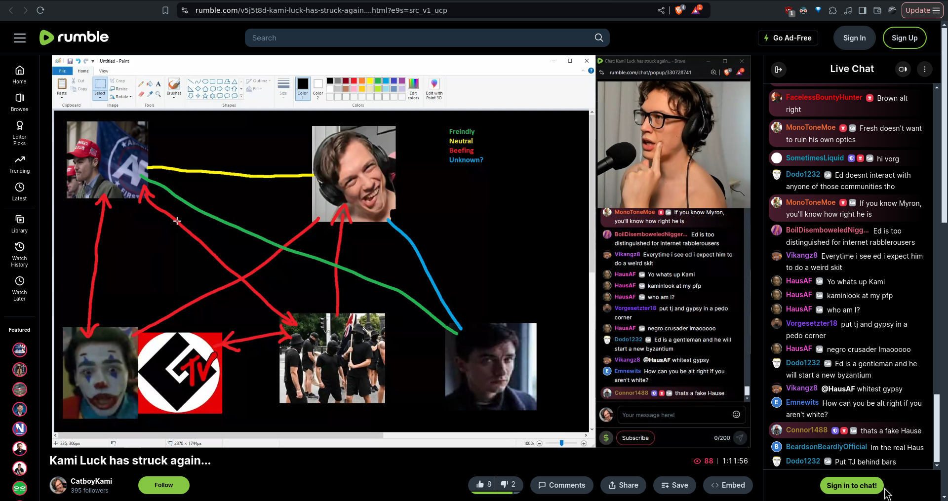The width and height of the screenshot is (948, 501).
Task: Click the '88' live viewer count
Action: point(709,461)
